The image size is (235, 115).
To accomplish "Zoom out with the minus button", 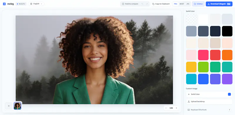I will pyautogui.click(x=166, y=108).
